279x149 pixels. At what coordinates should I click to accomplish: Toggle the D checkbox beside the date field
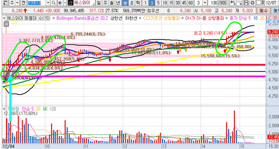click(259, 3)
